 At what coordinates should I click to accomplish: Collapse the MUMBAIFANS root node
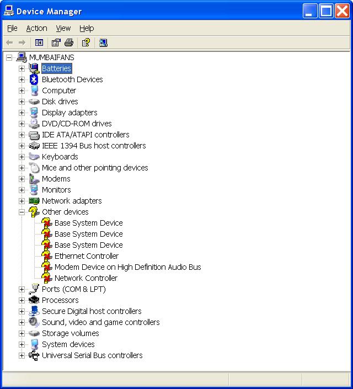tap(9, 57)
